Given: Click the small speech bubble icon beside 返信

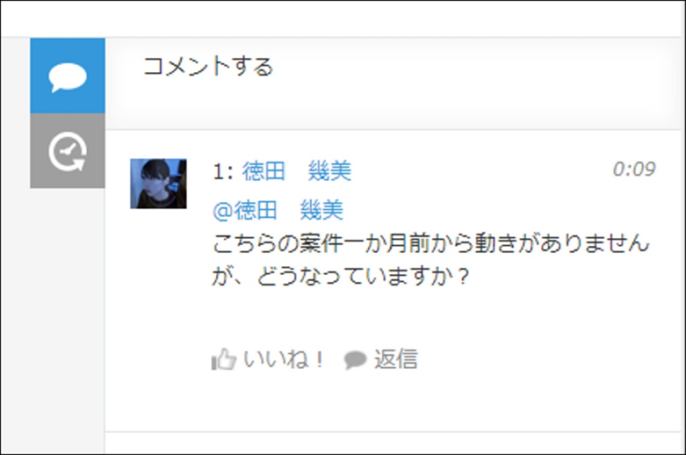Looking at the screenshot, I should [x=355, y=360].
